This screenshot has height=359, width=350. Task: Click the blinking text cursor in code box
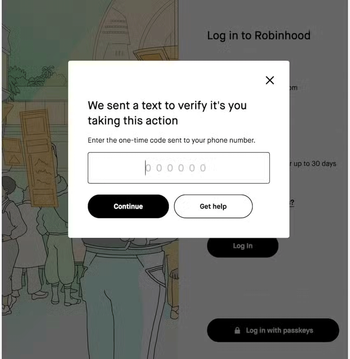145,168
